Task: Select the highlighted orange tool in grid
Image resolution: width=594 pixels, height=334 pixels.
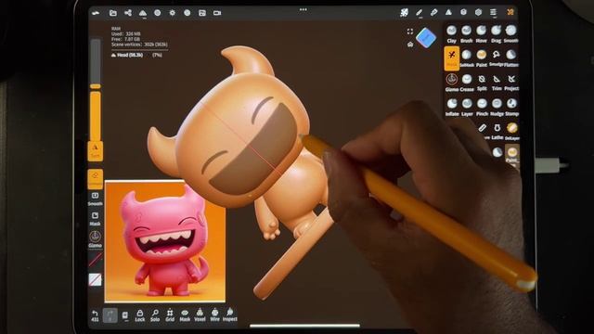Action: pos(452,58)
